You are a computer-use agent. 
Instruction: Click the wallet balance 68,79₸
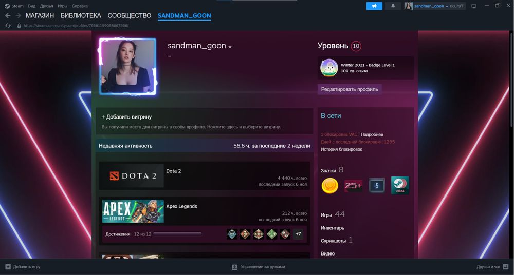[456, 6]
